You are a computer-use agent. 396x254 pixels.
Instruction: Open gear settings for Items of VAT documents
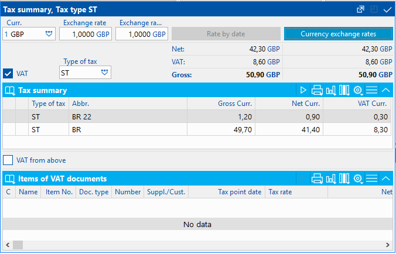tap(358, 179)
